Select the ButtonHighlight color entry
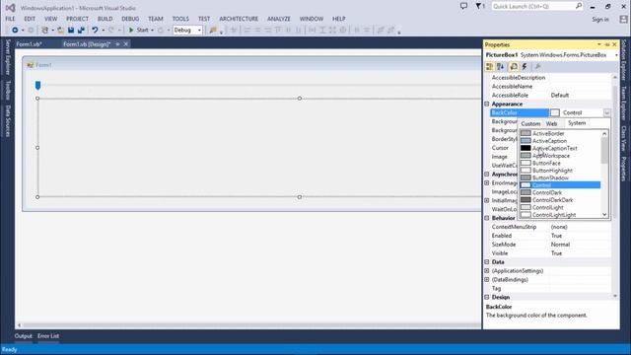631x355 pixels. coord(560,171)
